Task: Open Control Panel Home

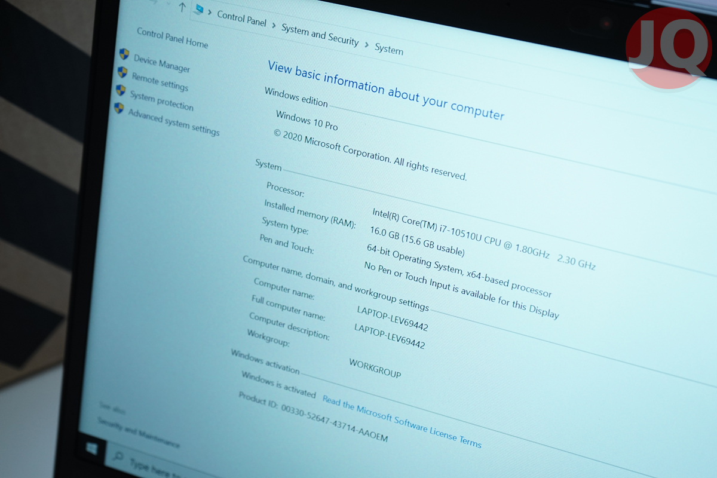Action: click(x=173, y=38)
